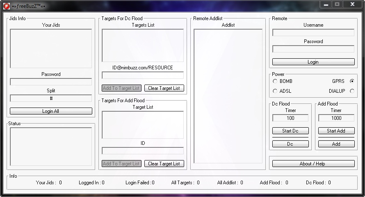The image size is (365, 197).
Task: Focus the Your Jids list box
Action: coord(51,48)
